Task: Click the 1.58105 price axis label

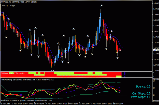Action: (x=156, y=31)
